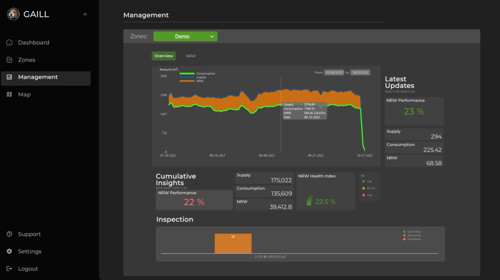Toggle the NRW series in chart legend
Screen dimensions: 500x280
[187, 81]
